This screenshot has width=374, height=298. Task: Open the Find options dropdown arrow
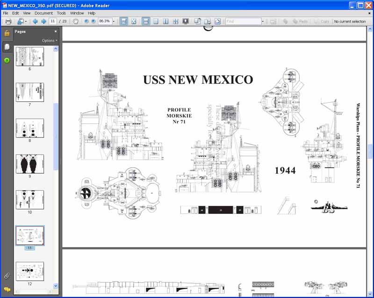[263, 21]
